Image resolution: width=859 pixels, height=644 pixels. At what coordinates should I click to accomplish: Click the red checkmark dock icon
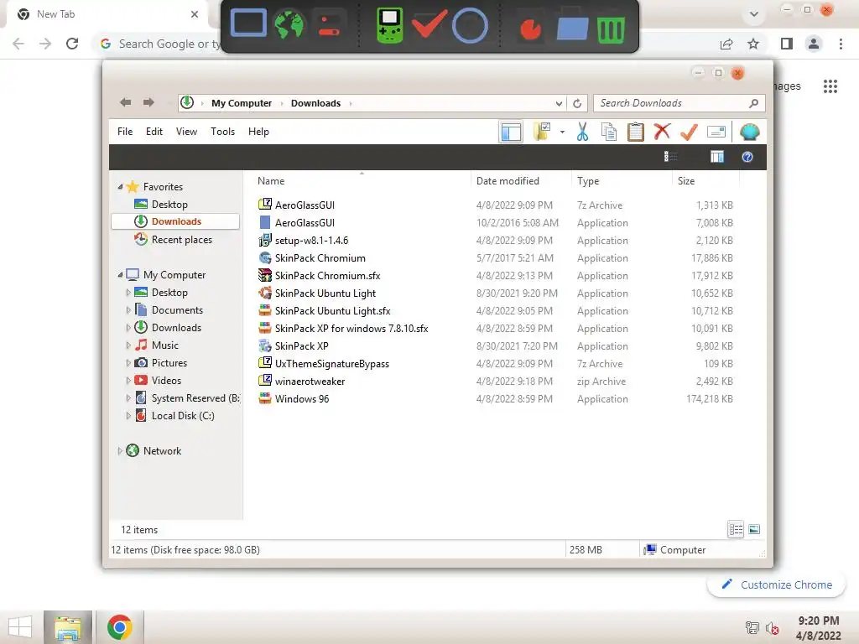[429, 24]
